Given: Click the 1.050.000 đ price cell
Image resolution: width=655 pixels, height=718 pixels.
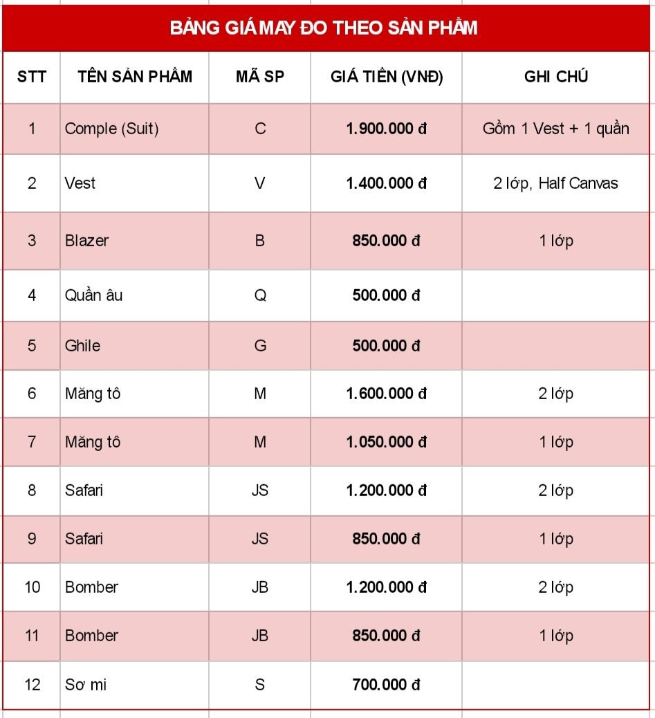Looking at the screenshot, I should click(x=387, y=442).
